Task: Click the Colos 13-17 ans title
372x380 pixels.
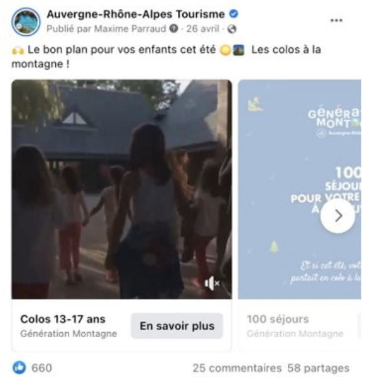Action: click(x=63, y=319)
